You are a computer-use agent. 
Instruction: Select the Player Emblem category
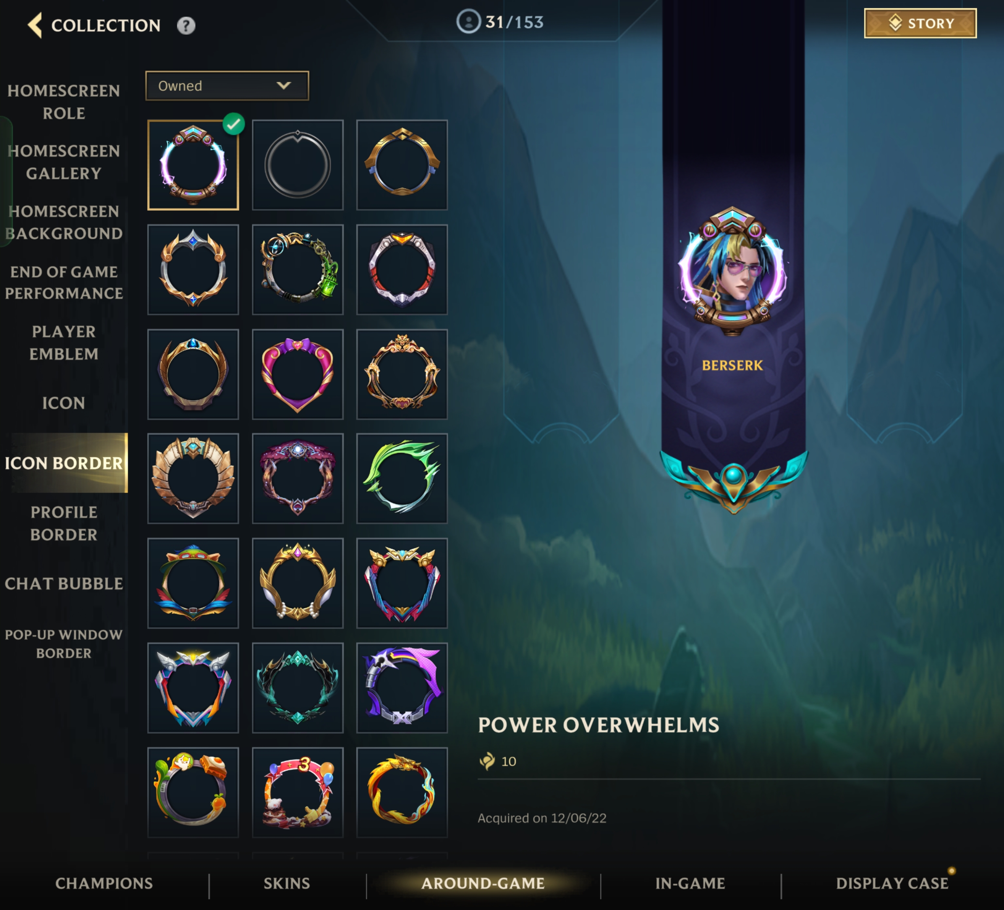[64, 343]
